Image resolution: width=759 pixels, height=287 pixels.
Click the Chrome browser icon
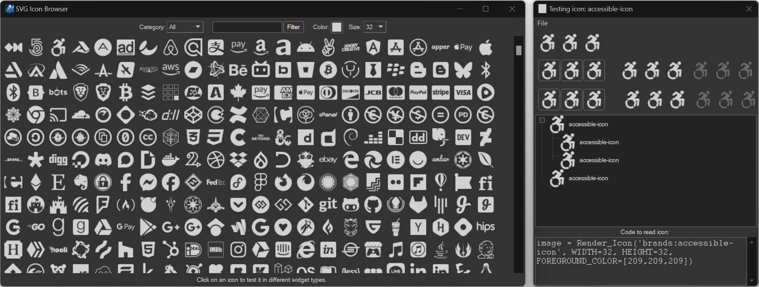point(36,115)
